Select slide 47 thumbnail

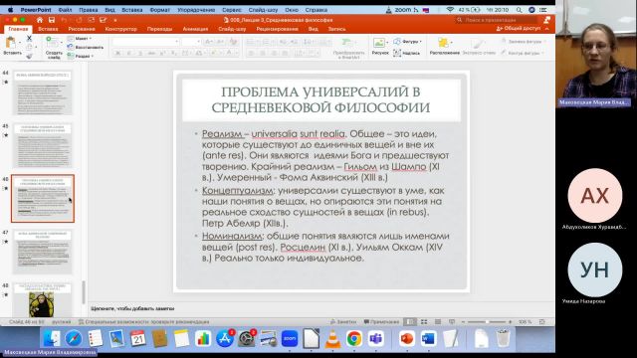coord(43,252)
